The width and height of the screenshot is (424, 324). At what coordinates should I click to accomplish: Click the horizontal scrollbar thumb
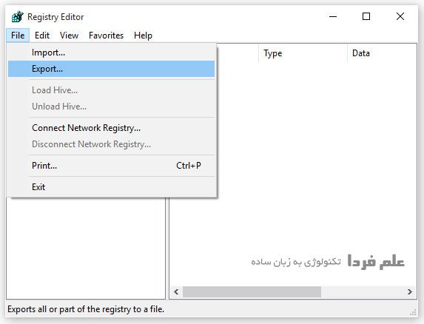pyautogui.click(x=252, y=292)
